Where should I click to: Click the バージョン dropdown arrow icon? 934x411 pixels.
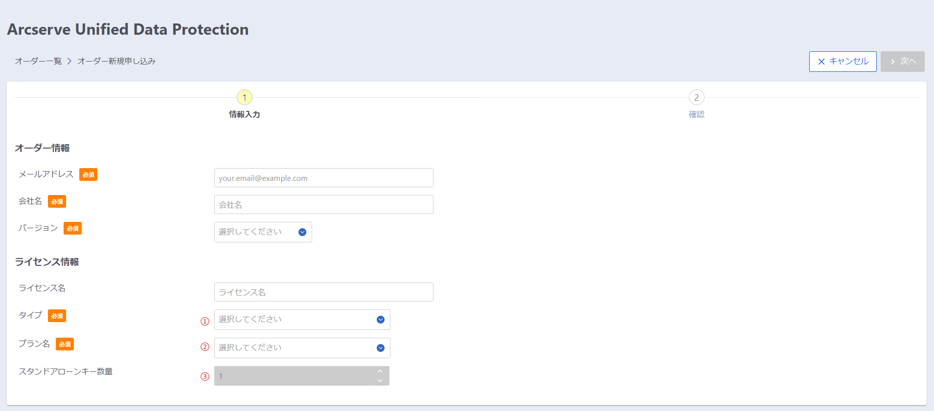302,232
